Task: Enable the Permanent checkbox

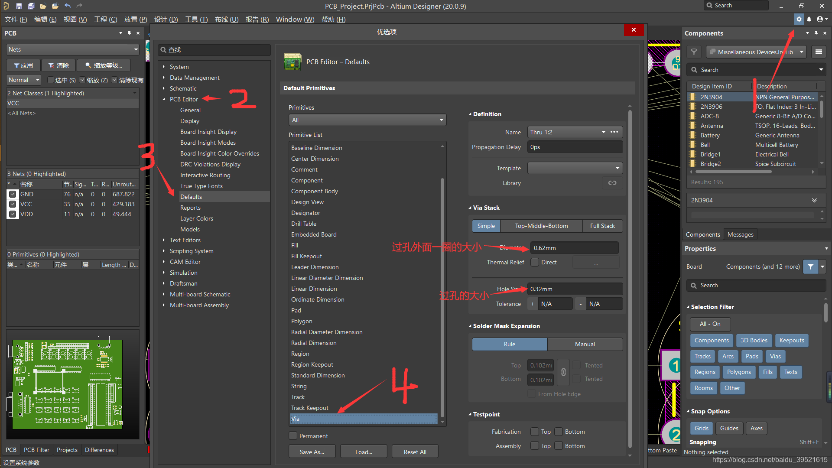Action: 293,436
